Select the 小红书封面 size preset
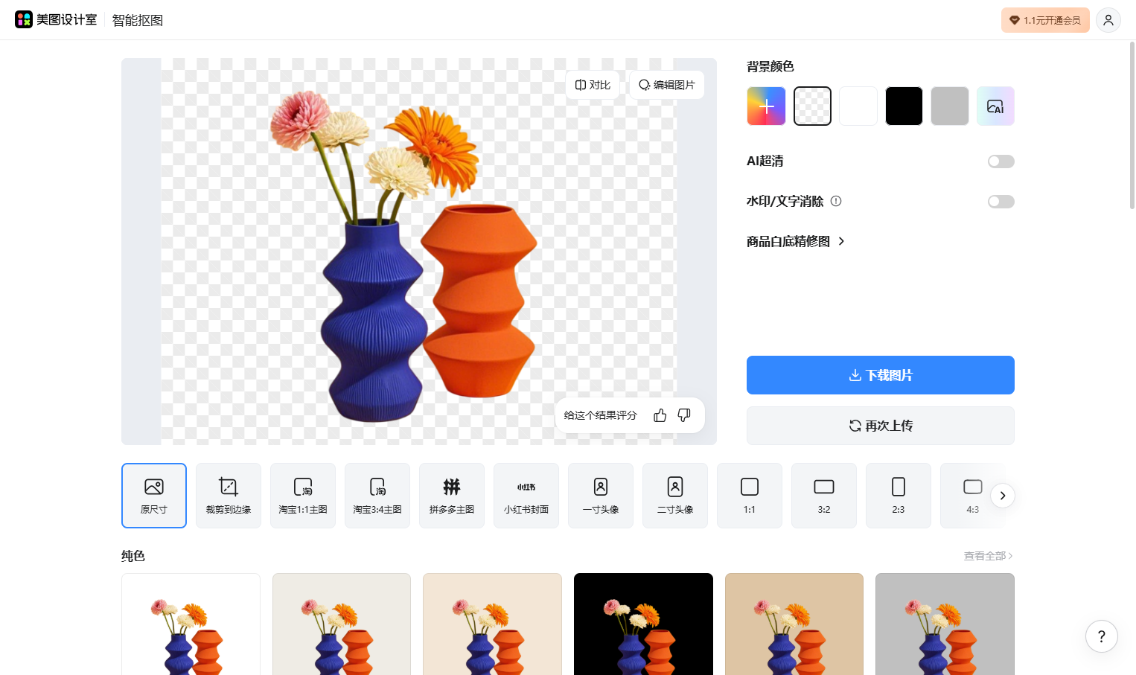 [526, 496]
